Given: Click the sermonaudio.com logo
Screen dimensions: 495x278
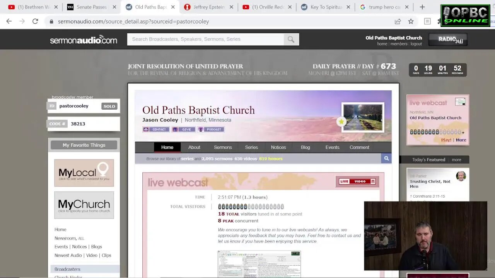Looking at the screenshot, I should coord(84,39).
